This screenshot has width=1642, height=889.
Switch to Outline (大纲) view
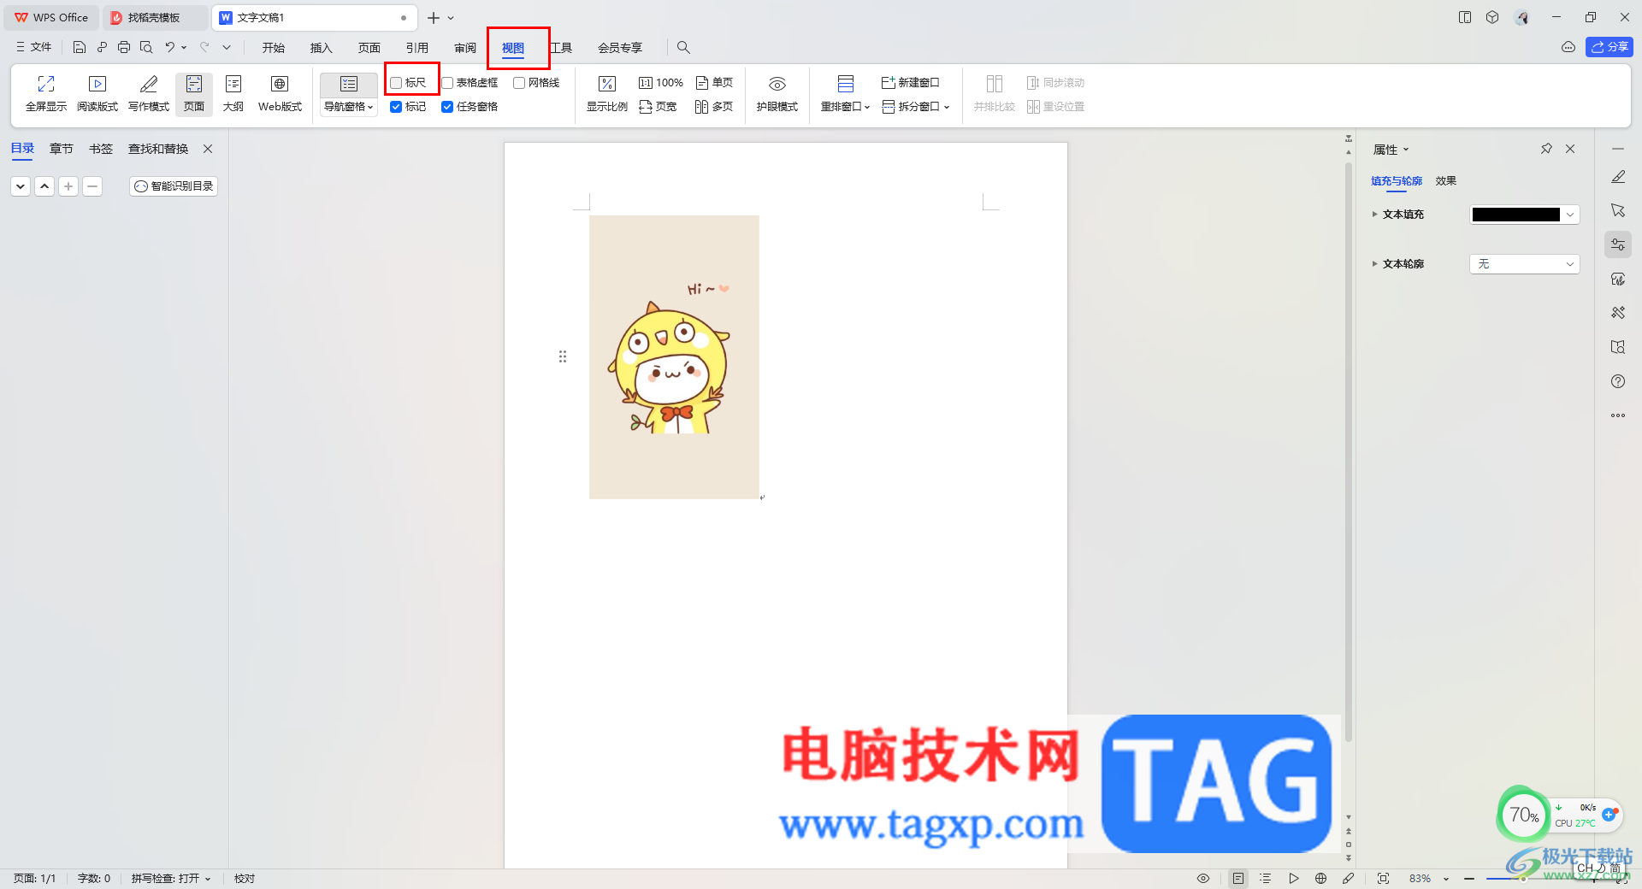[x=233, y=93]
